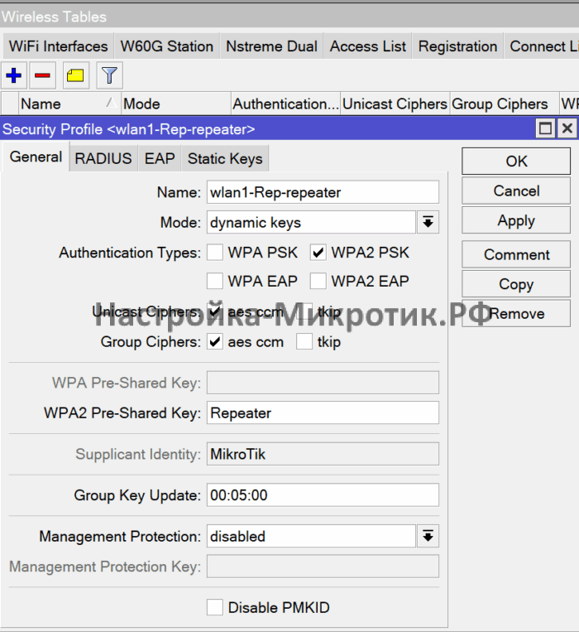The image size is (579, 632).
Task: Open the Management Protection dropdown
Action: coord(428,537)
